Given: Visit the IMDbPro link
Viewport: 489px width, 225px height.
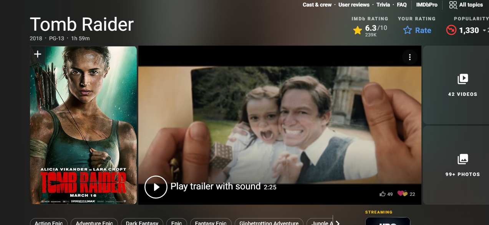Looking at the screenshot, I should [x=427, y=5].
